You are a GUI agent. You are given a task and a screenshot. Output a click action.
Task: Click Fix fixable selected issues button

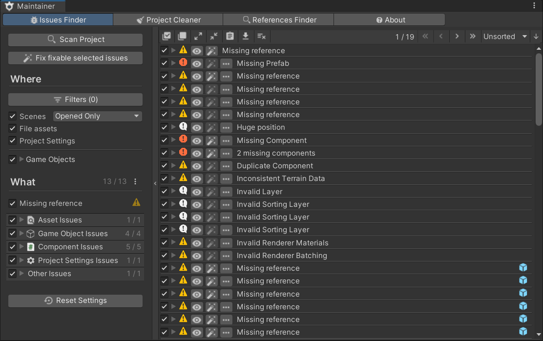click(76, 58)
